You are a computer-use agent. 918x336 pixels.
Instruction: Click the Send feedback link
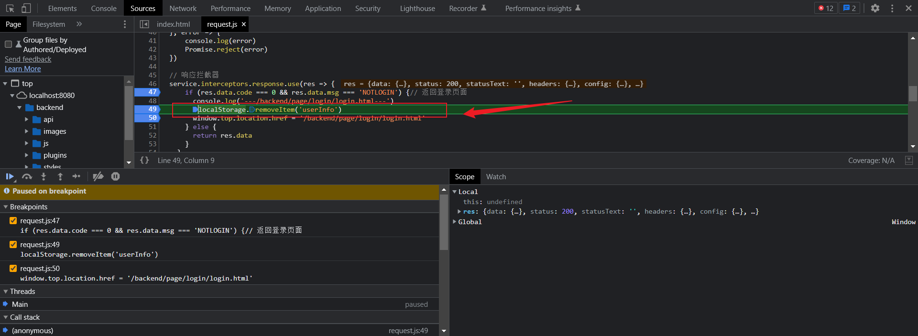point(28,59)
